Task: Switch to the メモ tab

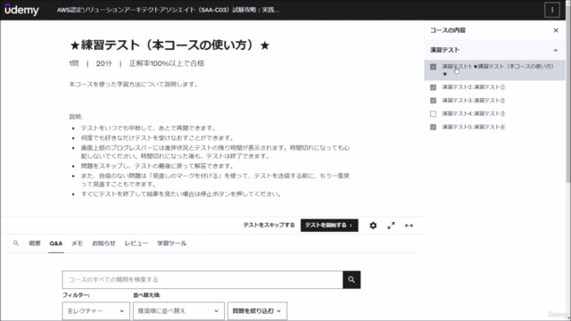Action: [77, 243]
